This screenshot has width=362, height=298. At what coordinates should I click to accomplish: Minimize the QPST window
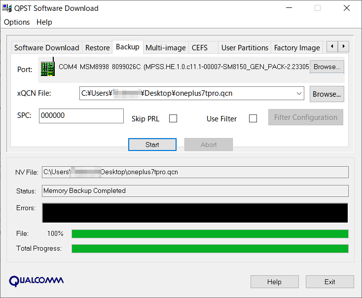[x=289, y=8]
